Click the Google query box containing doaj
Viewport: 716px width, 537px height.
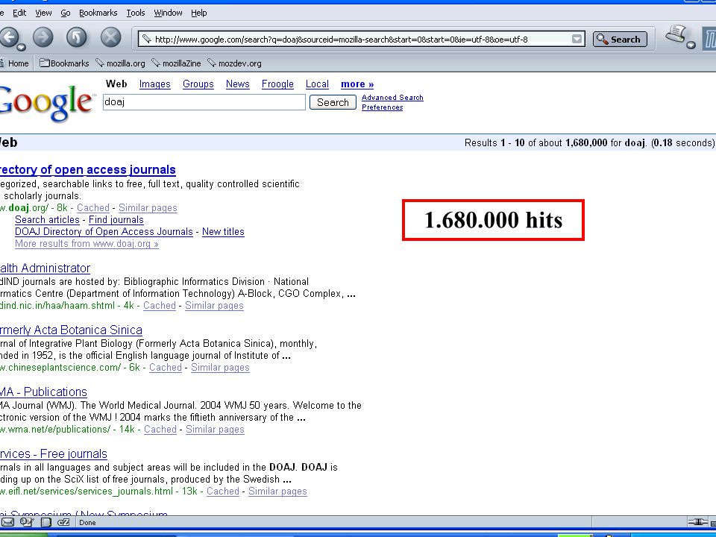pos(204,102)
